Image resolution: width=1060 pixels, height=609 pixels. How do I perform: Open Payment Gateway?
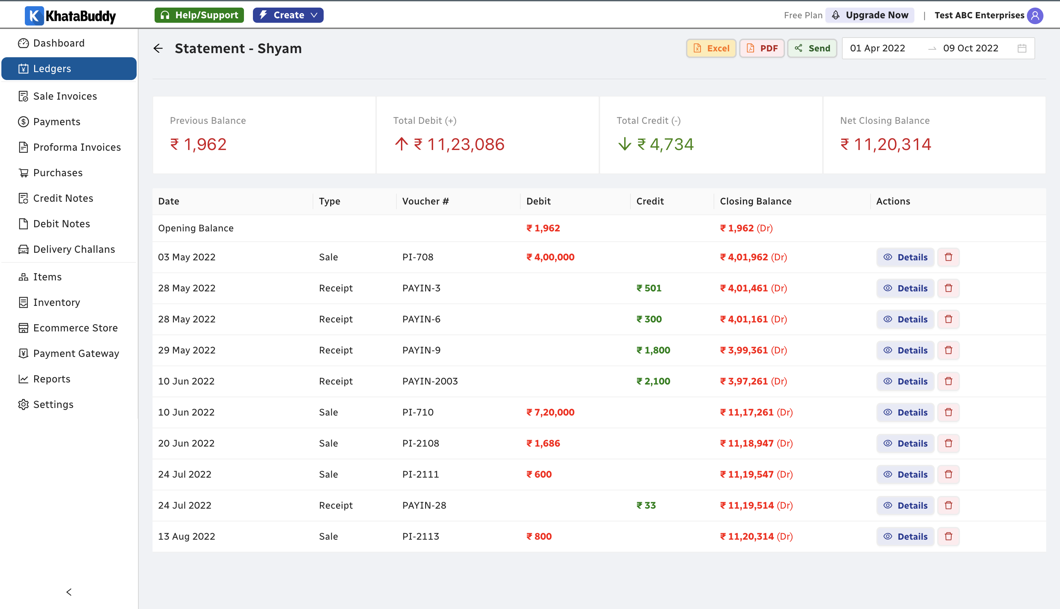coord(69,353)
